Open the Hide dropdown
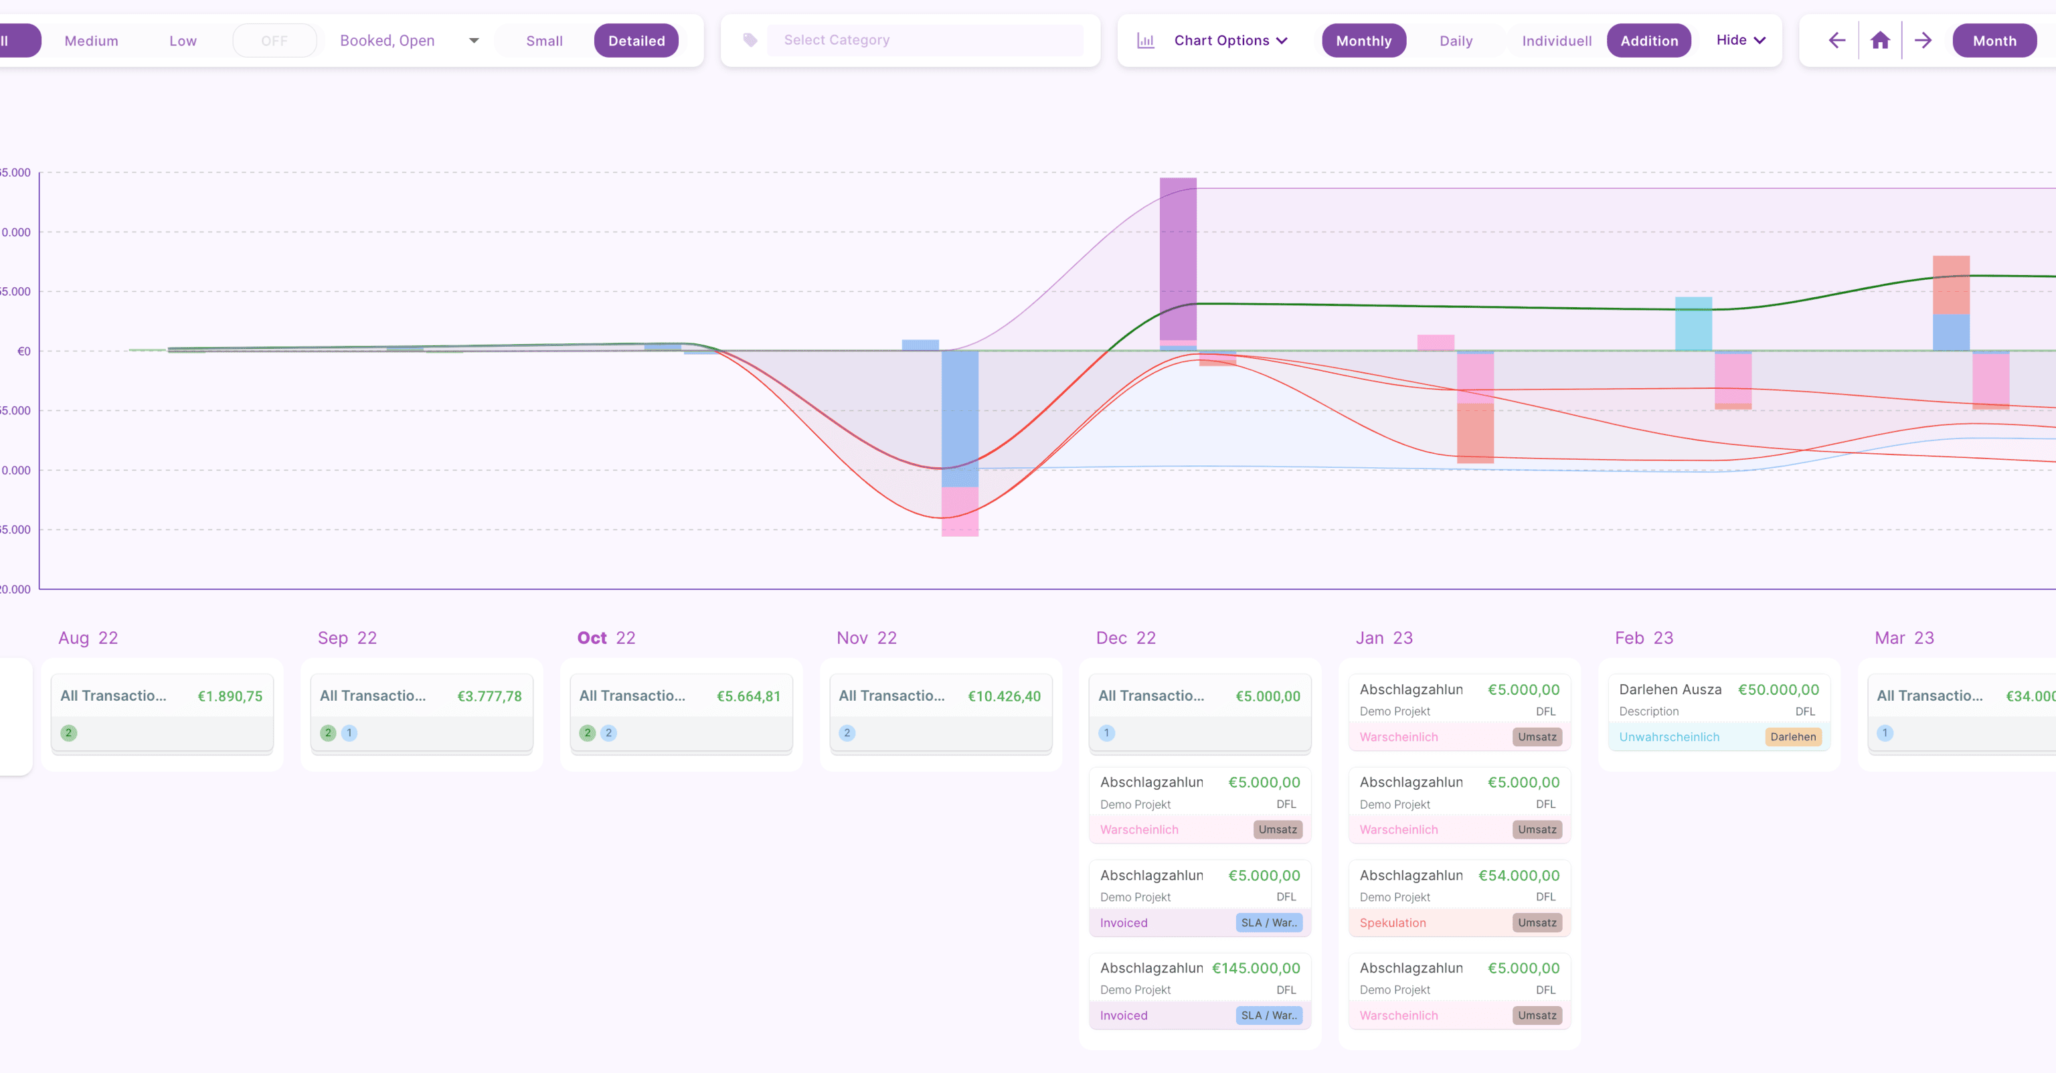The width and height of the screenshot is (2056, 1073). (x=1740, y=41)
